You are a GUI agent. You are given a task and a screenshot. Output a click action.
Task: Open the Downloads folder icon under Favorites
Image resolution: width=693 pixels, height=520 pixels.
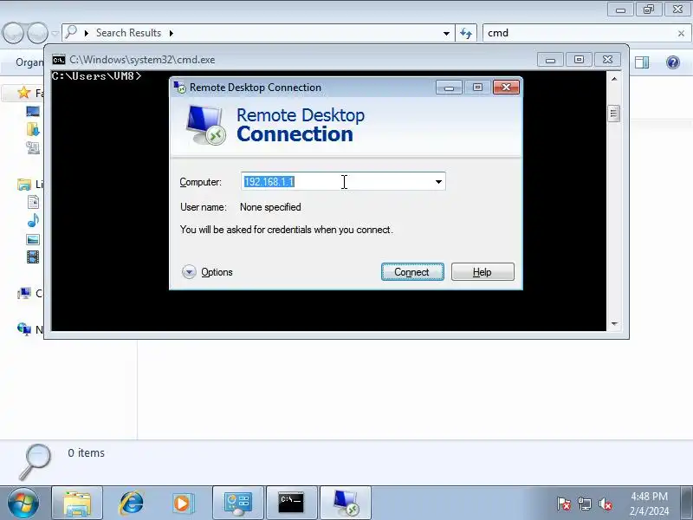click(x=33, y=129)
